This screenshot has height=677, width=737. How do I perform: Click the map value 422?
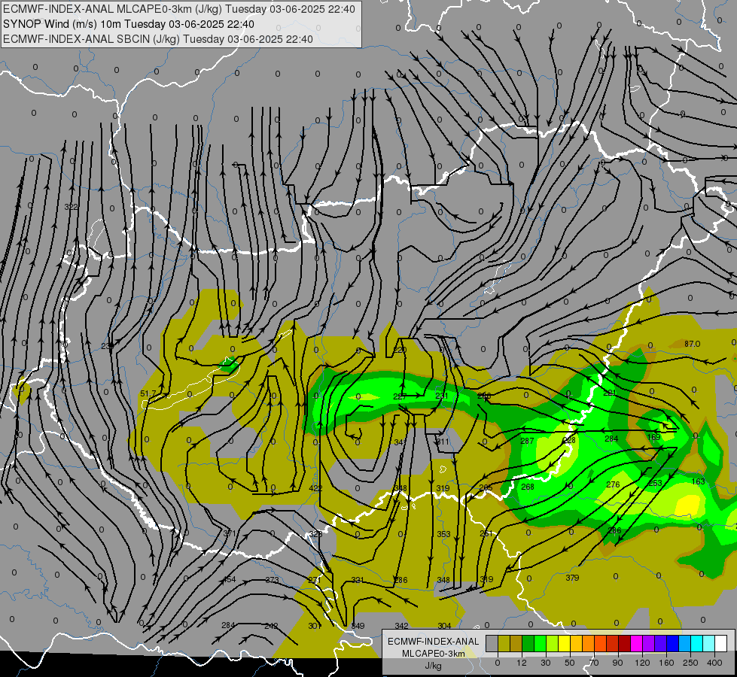click(315, 489)
